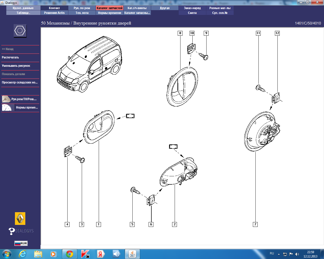Select part callout number 7
The height and width of the screenshot is (259, 324).
coord(255,224)
